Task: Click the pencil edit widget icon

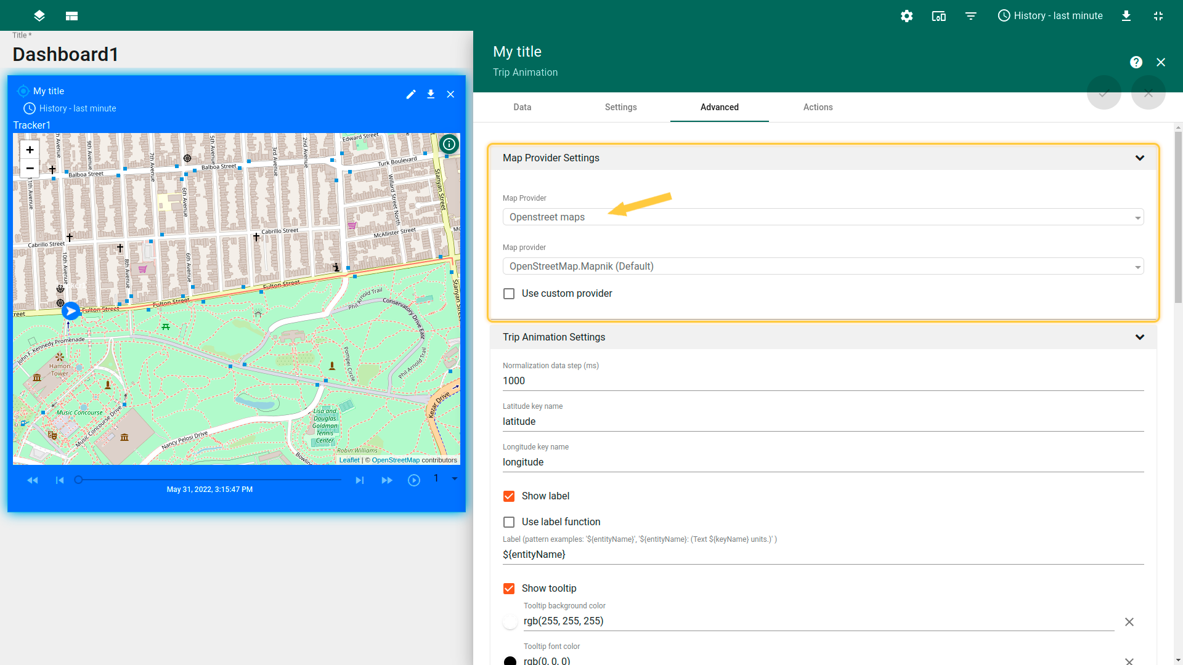Action: (411, 94)
